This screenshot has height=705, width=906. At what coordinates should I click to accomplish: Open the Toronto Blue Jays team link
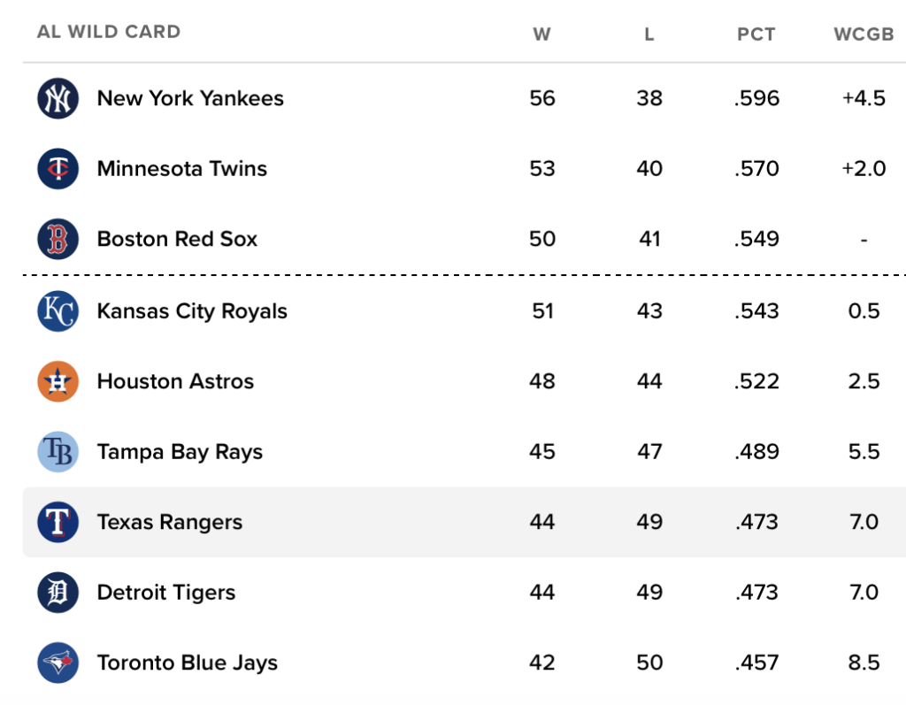point(188,663)
